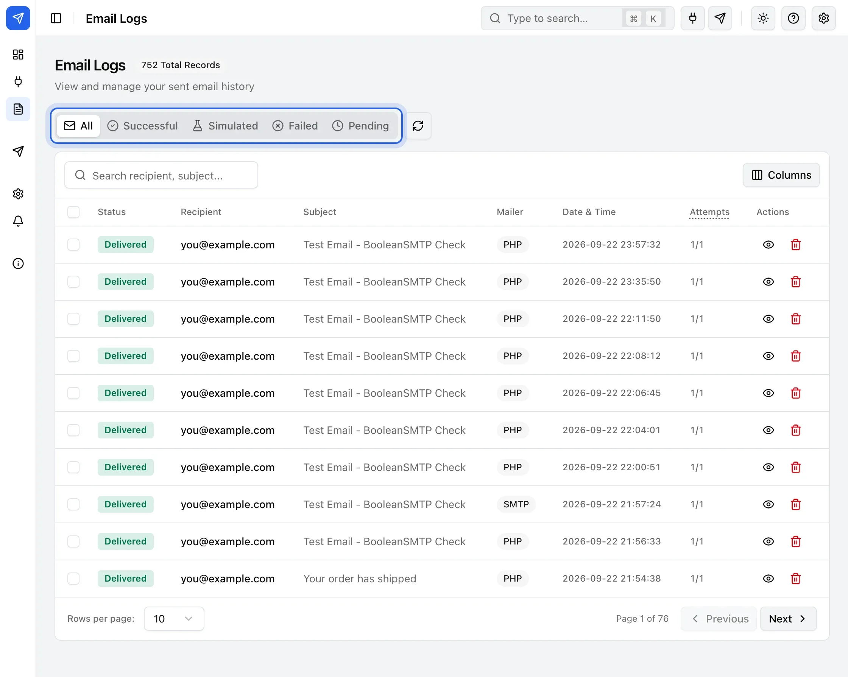Image resolution: width=848 pixels, height=677 pixels.
Task: Select the row dated 22:11:50
Action: [73, 319]
